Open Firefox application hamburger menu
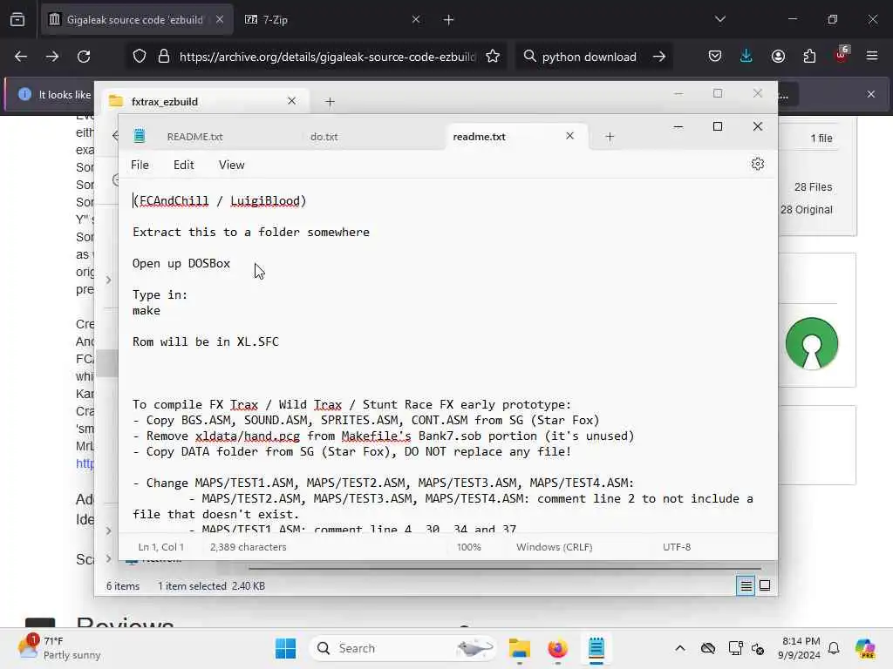Screen dimensions: 893x669 872,57
